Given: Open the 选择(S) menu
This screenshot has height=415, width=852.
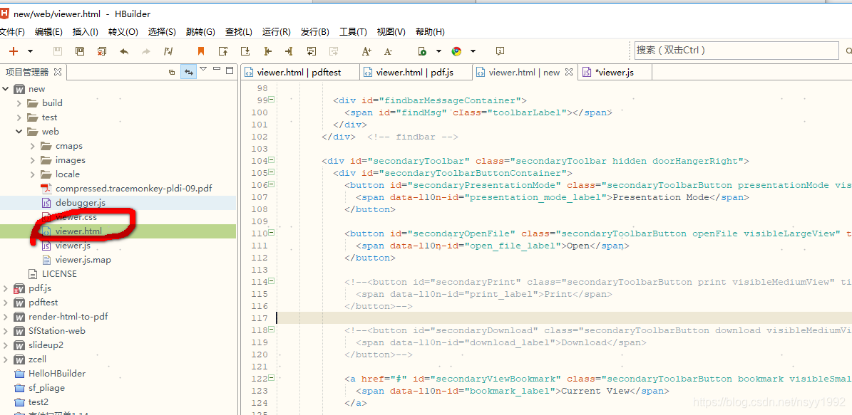Looking at the screenshot, I should [x=162, y=32].
